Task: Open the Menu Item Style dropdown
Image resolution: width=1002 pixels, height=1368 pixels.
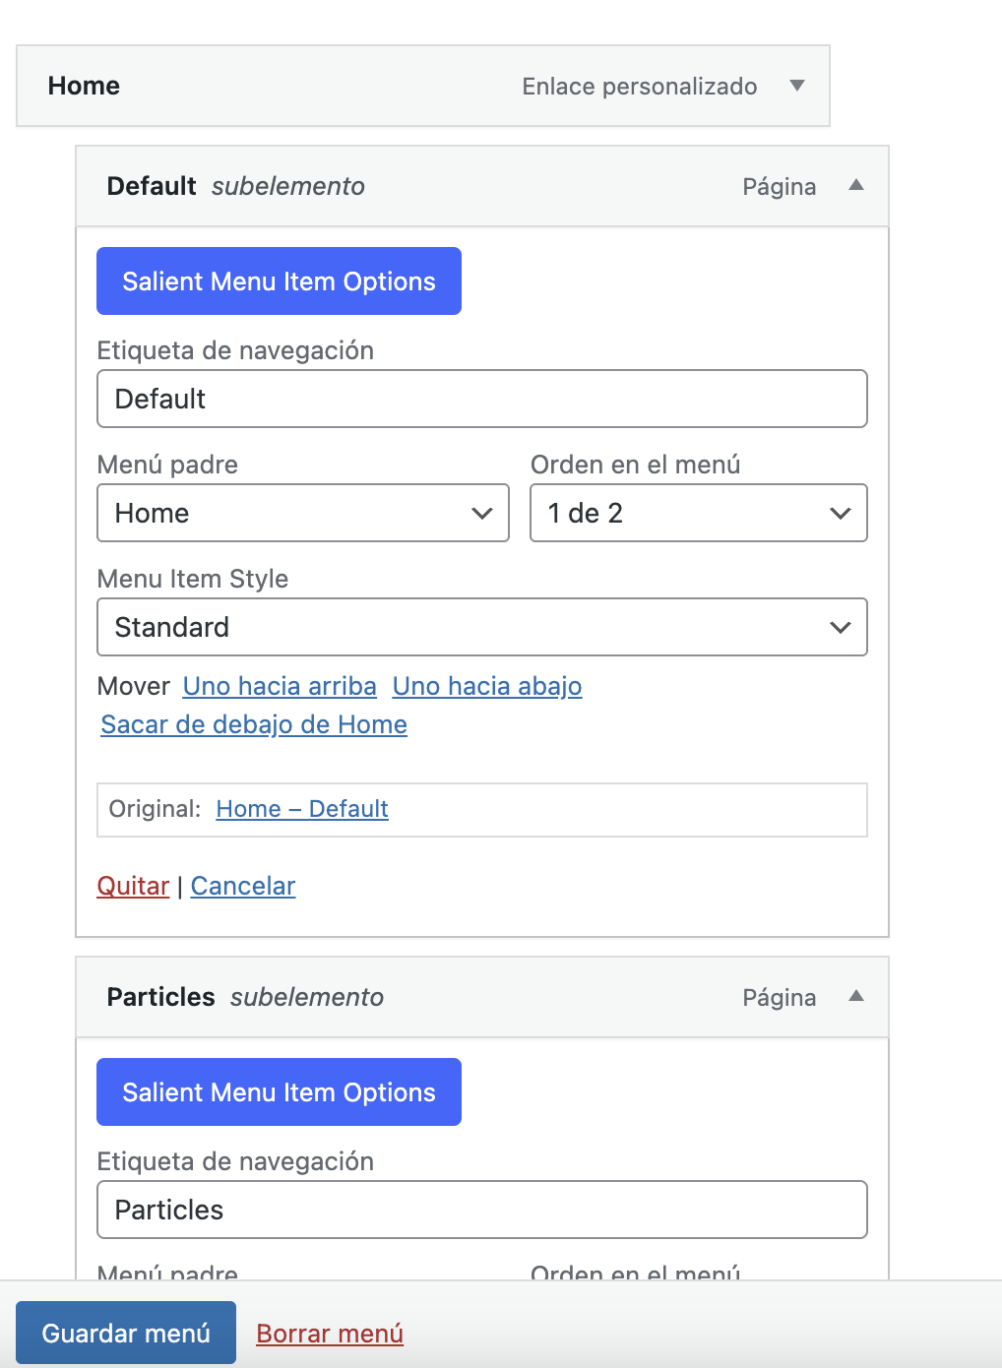Action: point(482,627)
